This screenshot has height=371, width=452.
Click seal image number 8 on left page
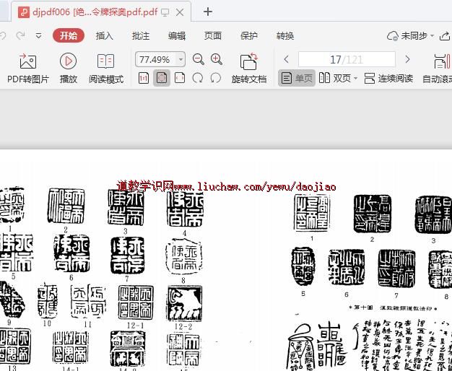tap(184, 256)
